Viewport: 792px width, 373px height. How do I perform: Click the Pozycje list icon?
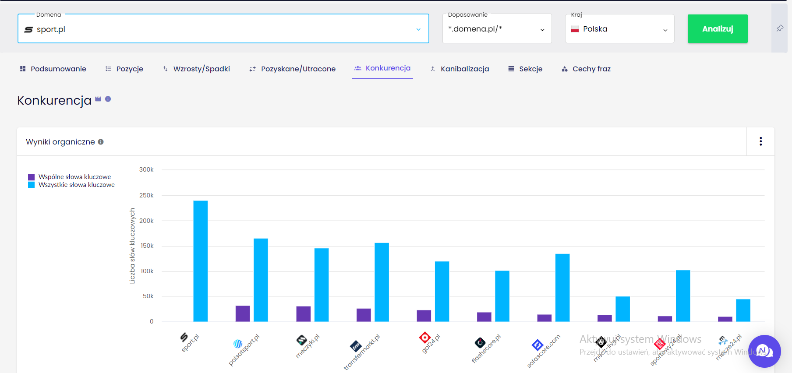108,69
